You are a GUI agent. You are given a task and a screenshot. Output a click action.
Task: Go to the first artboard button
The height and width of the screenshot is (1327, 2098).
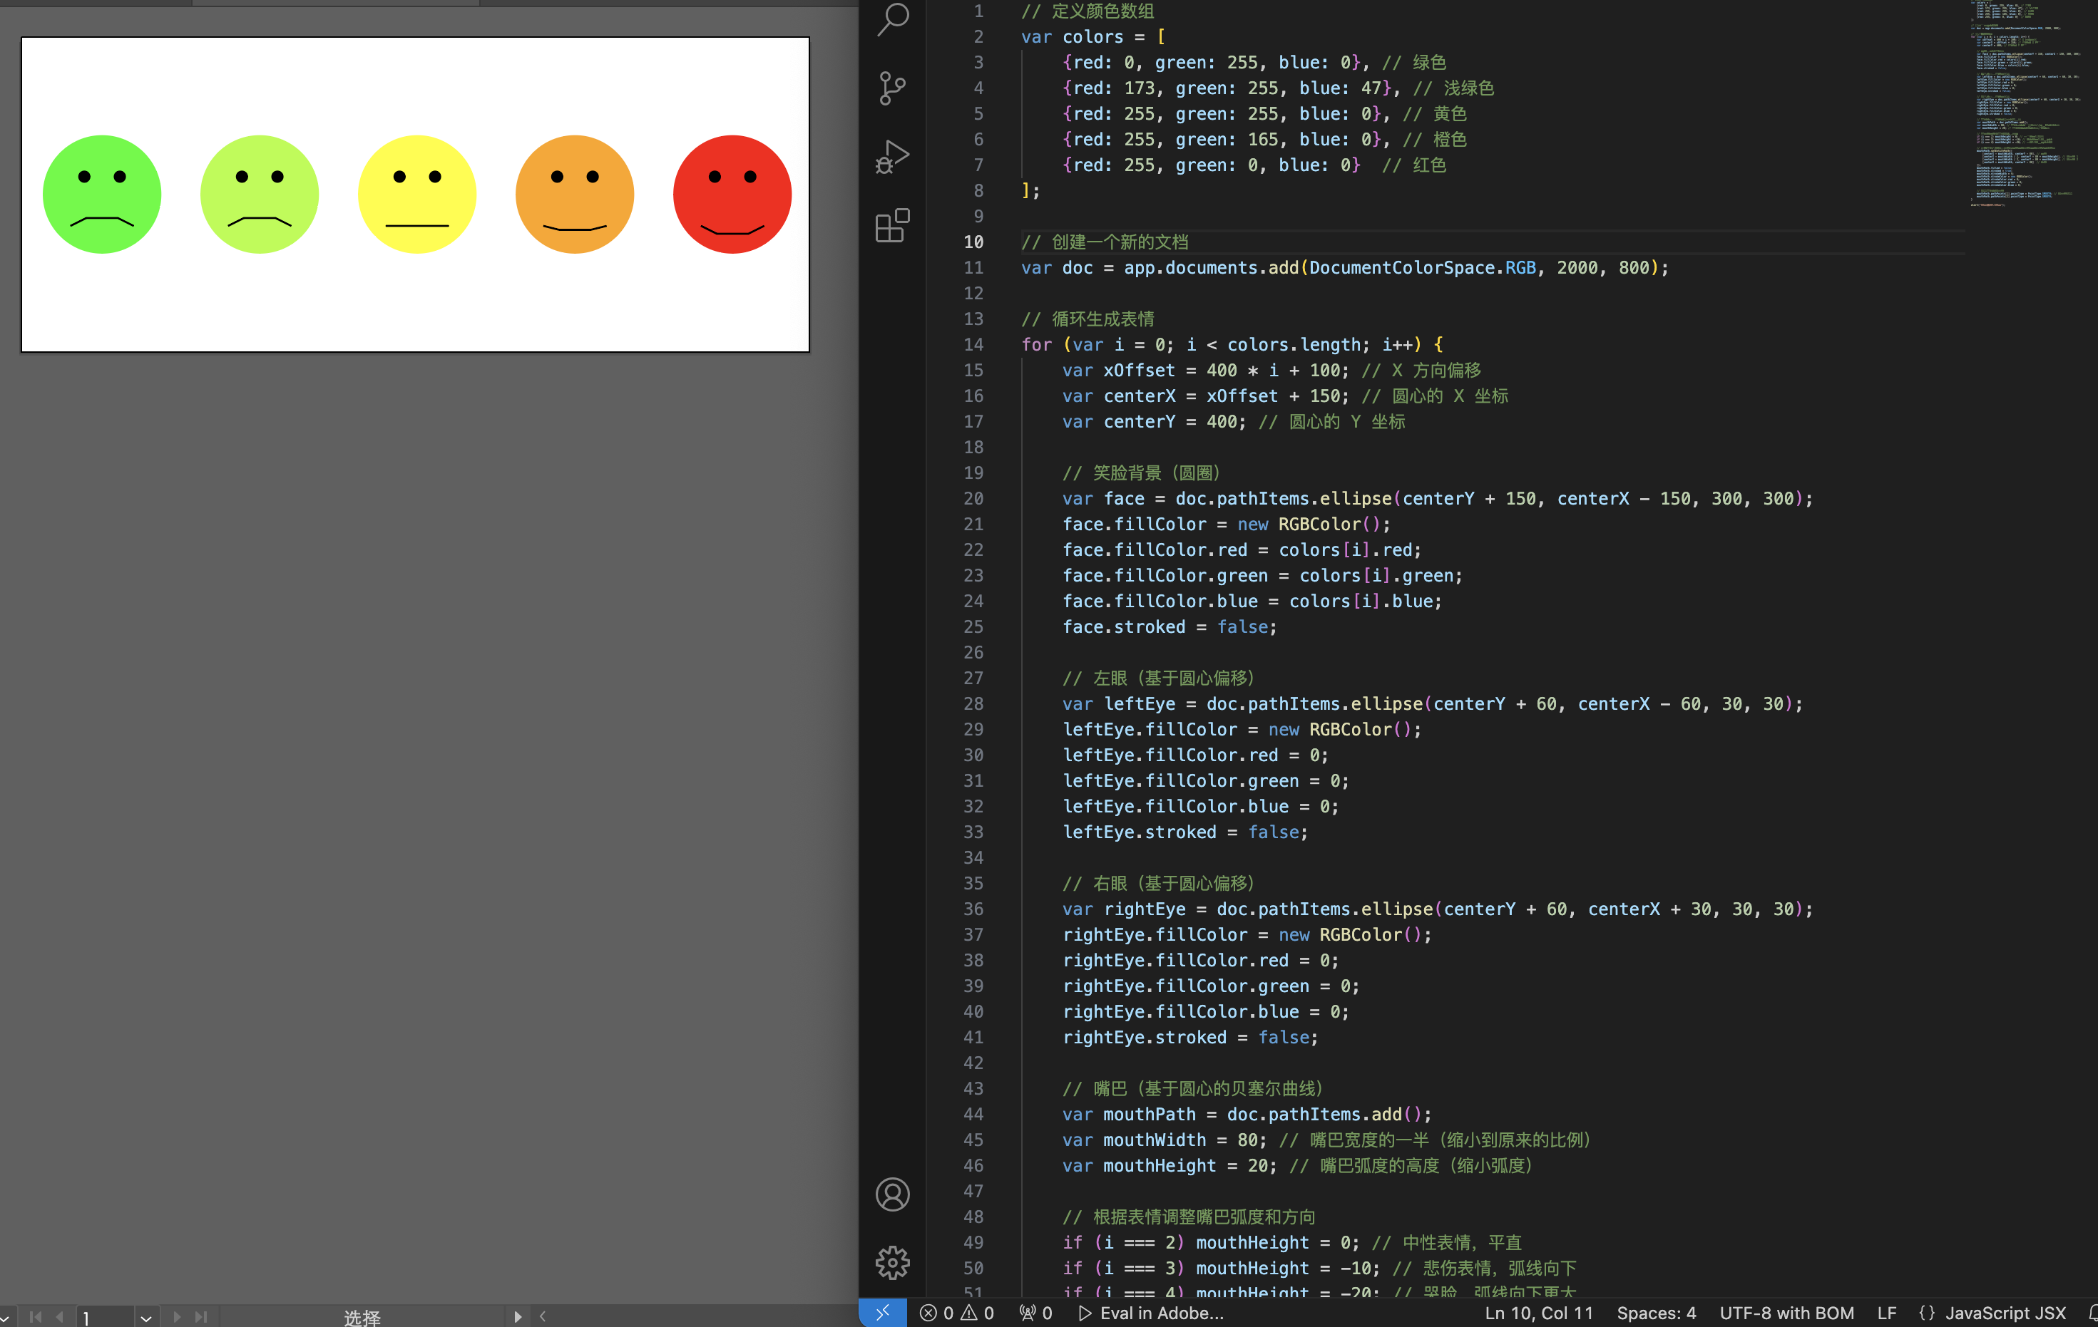pyautogui.click(x=36, y=1316)
